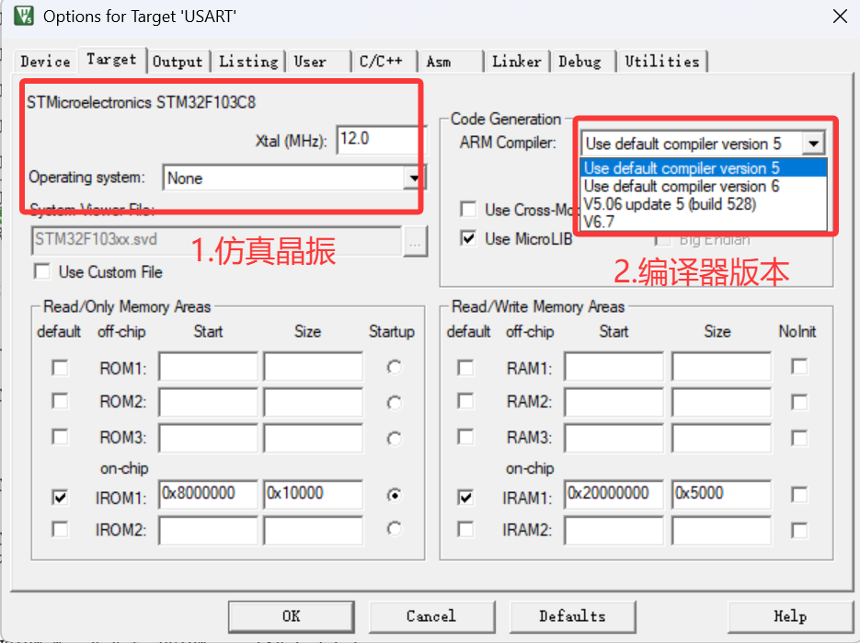
Task: Enable the Use Custom File checkbox
Action: click(42, 271)
